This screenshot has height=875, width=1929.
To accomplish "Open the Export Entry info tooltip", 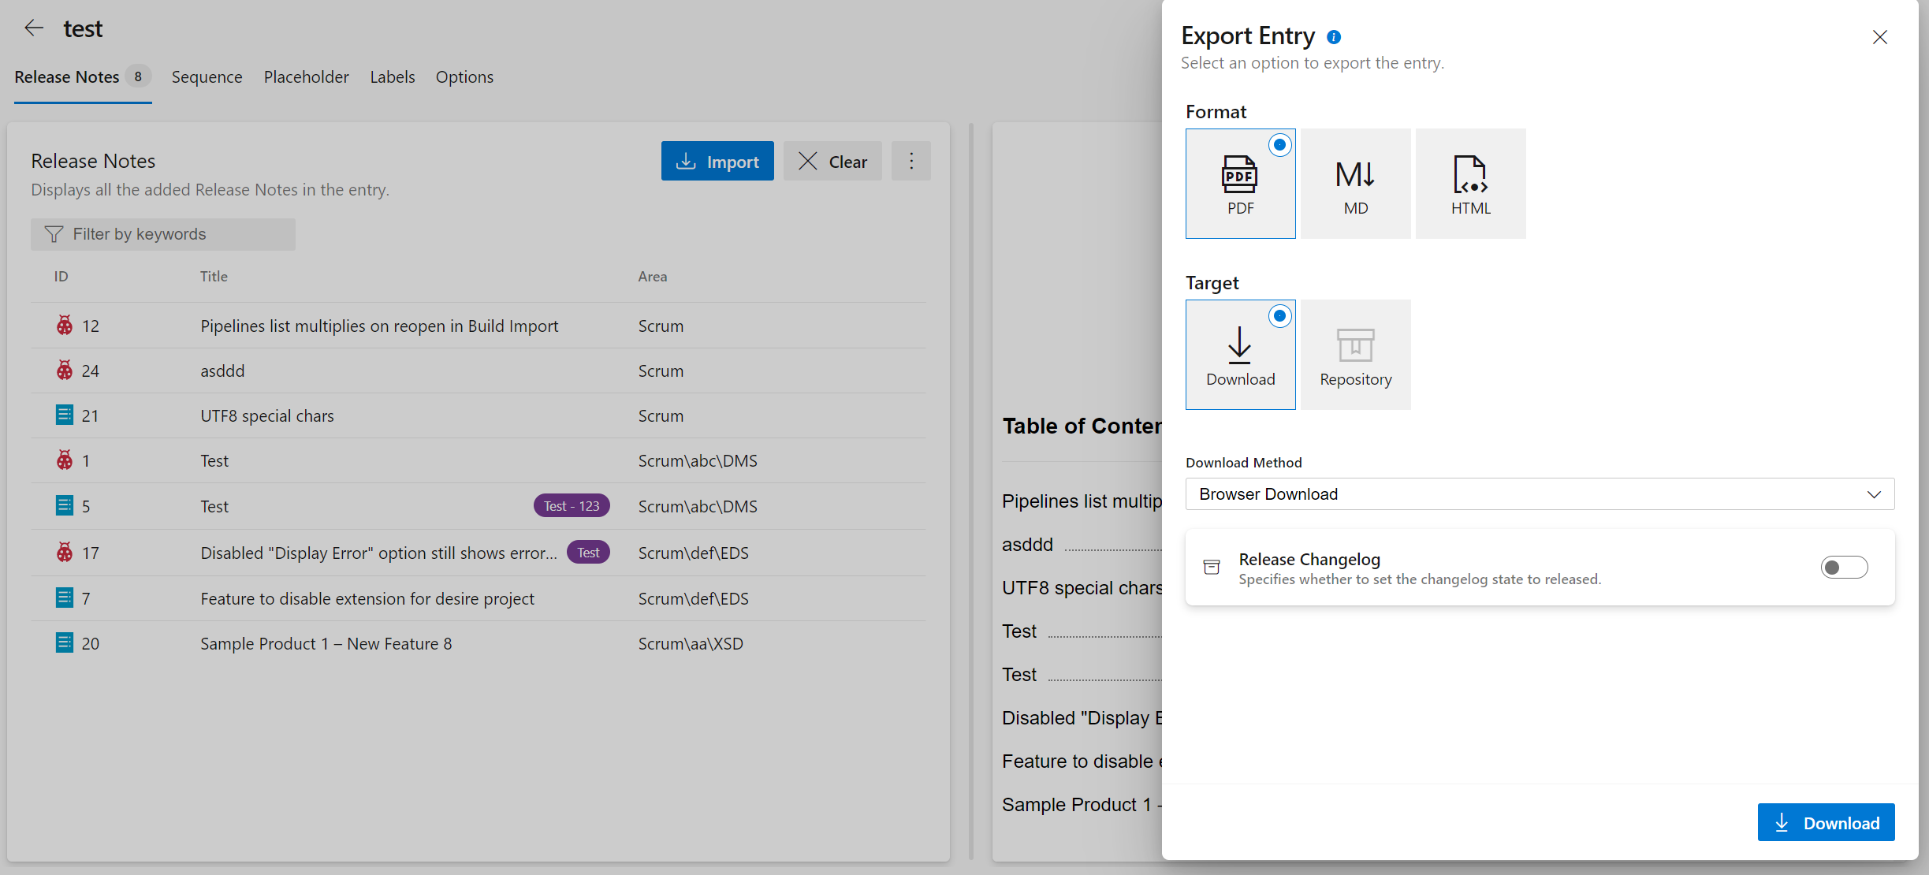I will point(1334,36).
